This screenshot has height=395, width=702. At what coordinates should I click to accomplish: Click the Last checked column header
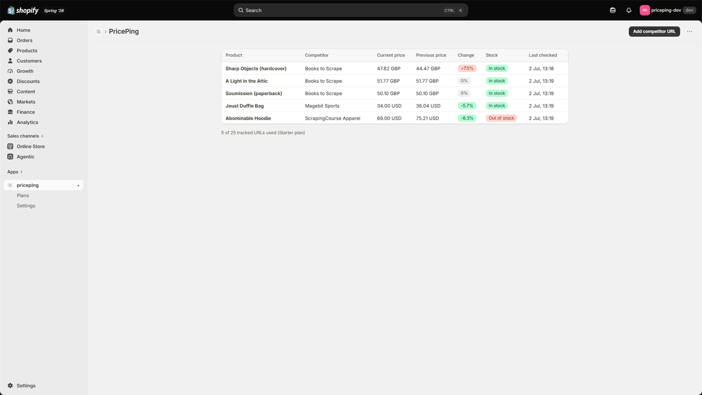(x=543, y=55)
